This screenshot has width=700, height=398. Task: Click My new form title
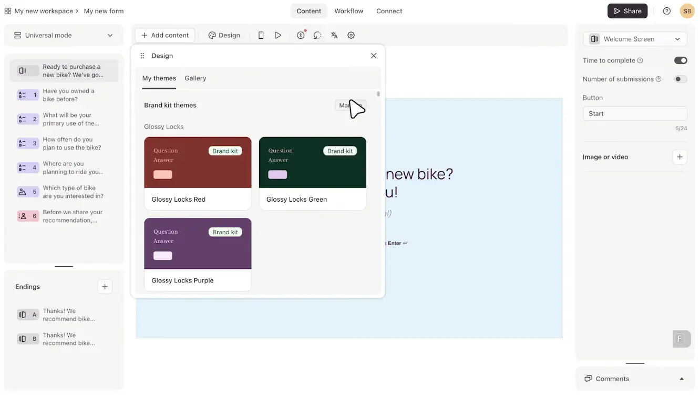pyautogui.click(x=104, y=11)
